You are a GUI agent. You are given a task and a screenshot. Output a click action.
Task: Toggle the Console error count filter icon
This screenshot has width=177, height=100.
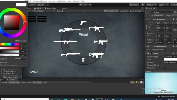coord(142,82)
